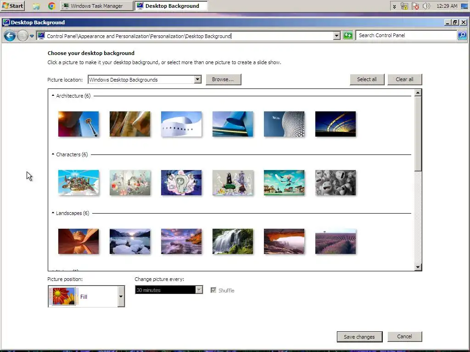The image size is (470, 352).
Task: Select the teal flying figure town picture
Action: tap(284, 183)
